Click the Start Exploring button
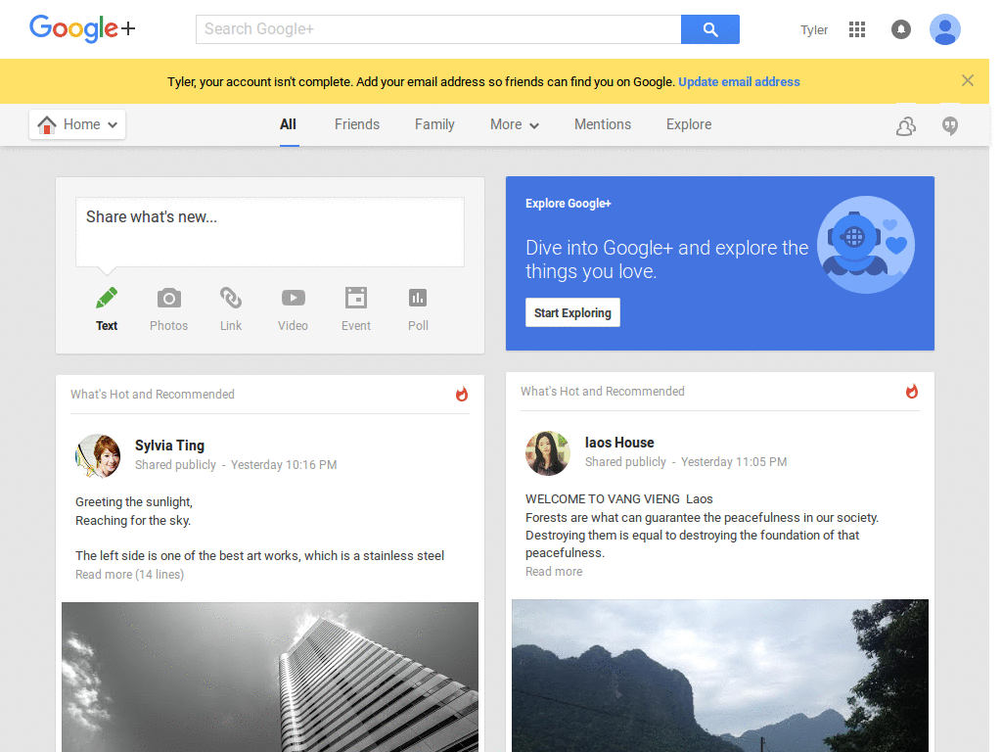Screen dimensions: 1002x752 pyautogui.click(x=572, y=312)
